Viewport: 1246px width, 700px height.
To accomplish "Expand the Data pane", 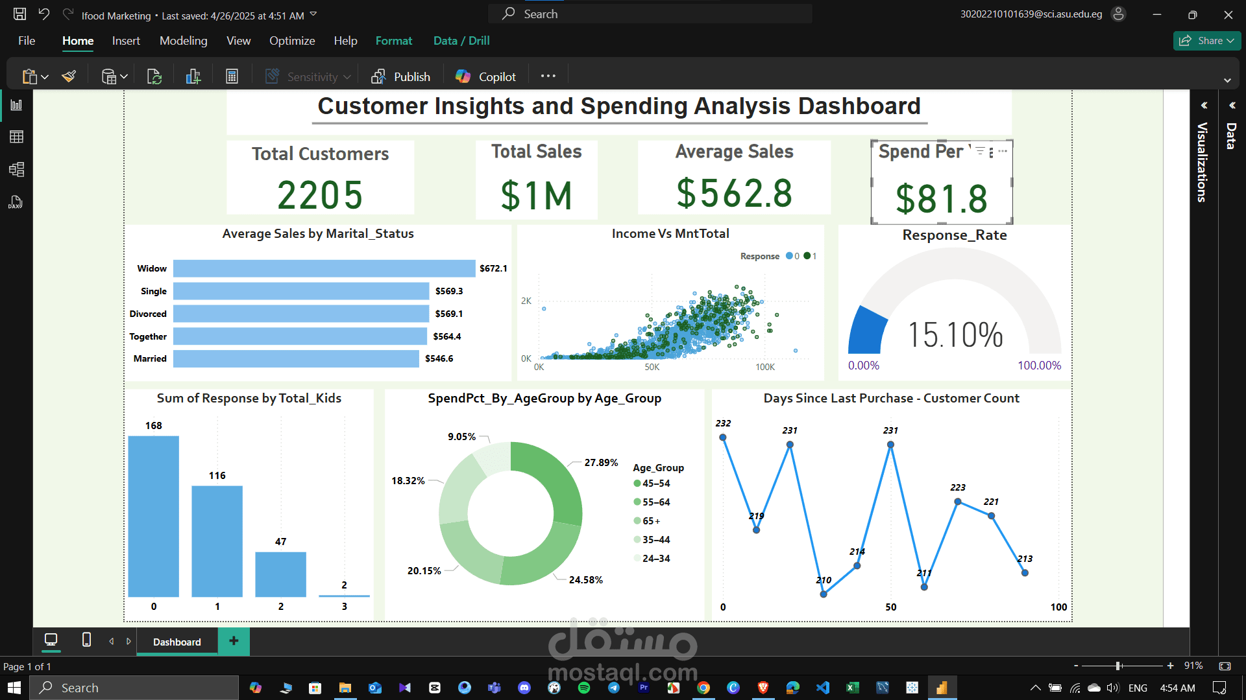I will click(x=1232, y=105).
